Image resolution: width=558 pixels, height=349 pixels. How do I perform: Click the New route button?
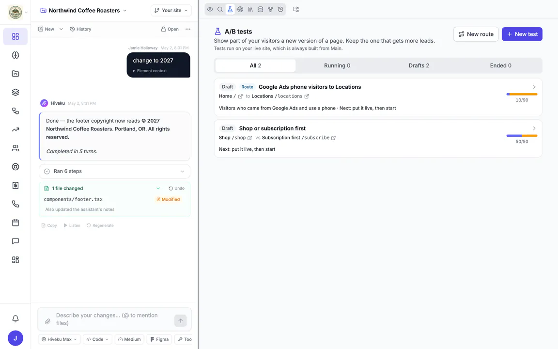[476, 34]
